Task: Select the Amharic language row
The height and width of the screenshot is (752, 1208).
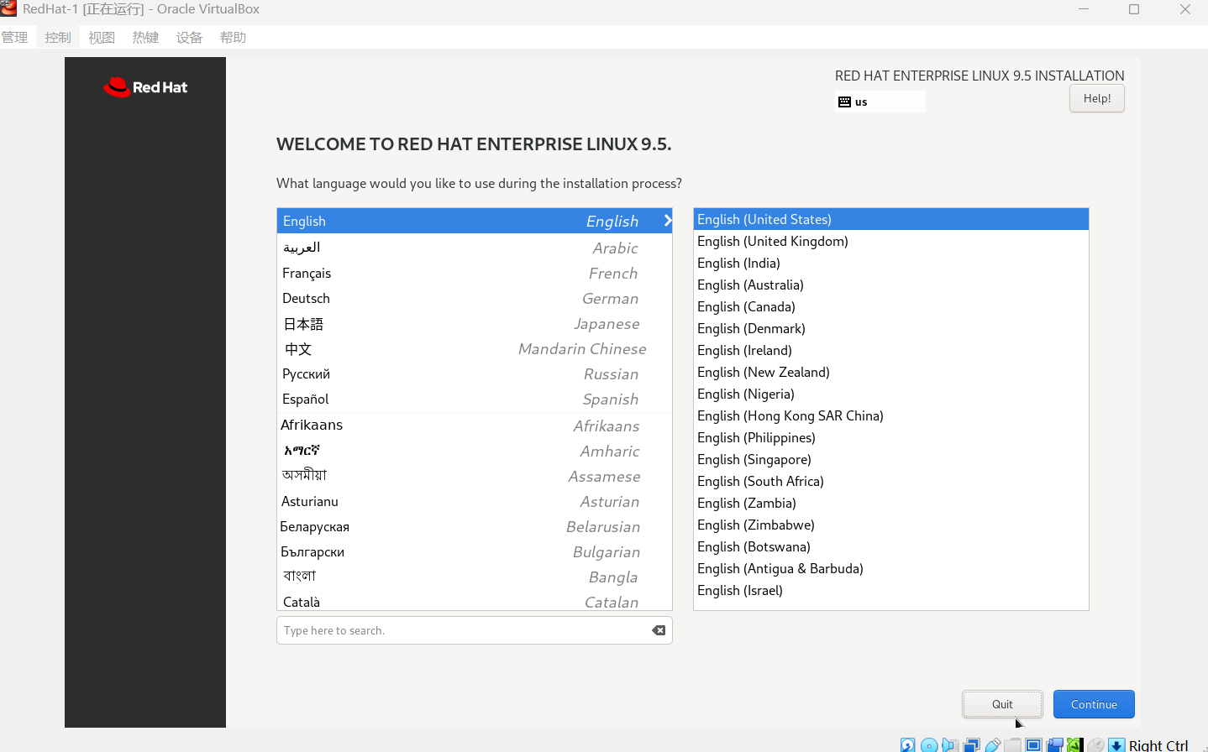Action: tap(475, 451)
